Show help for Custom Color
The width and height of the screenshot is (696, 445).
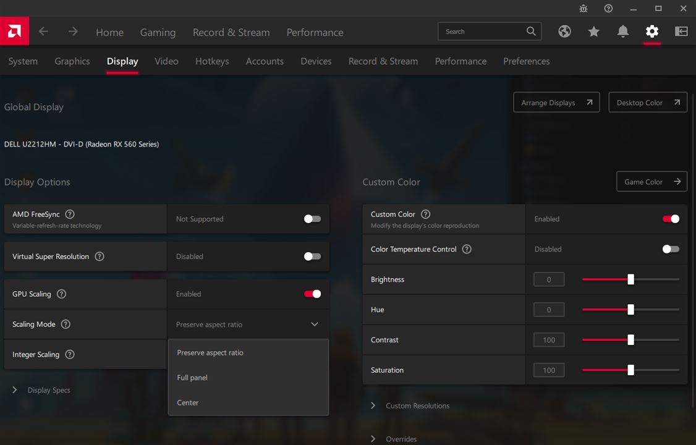click(426, 214)
